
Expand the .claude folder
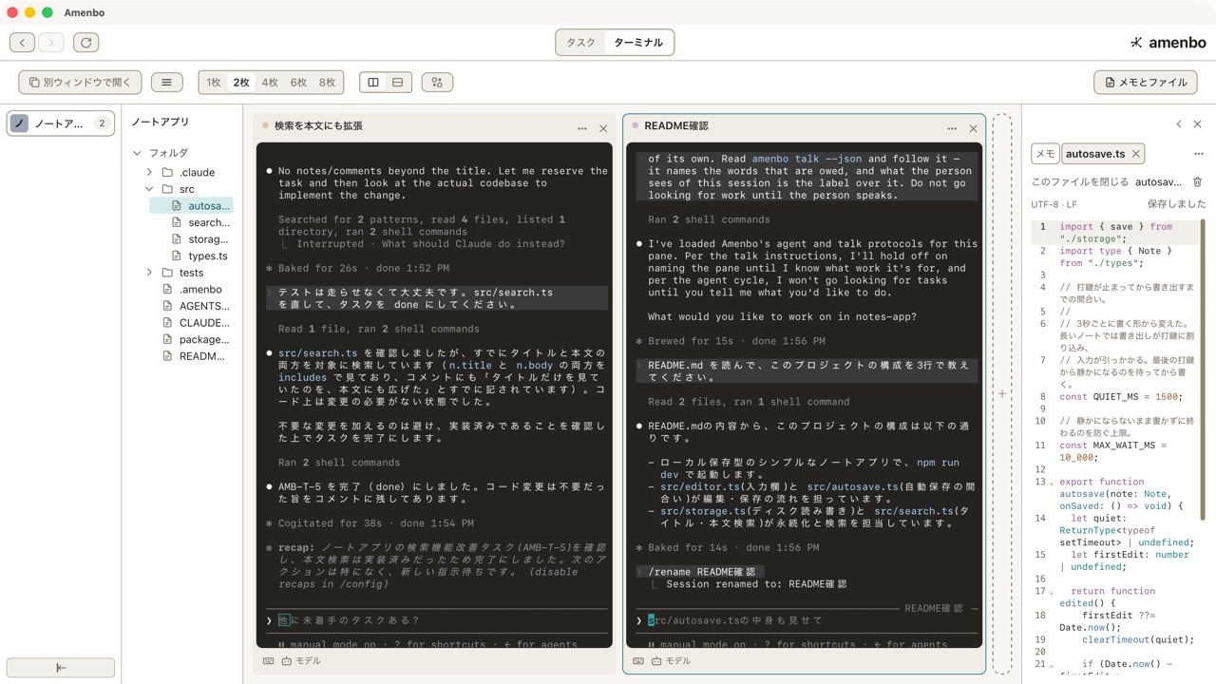pyautogui.click(x=149, y=173)
